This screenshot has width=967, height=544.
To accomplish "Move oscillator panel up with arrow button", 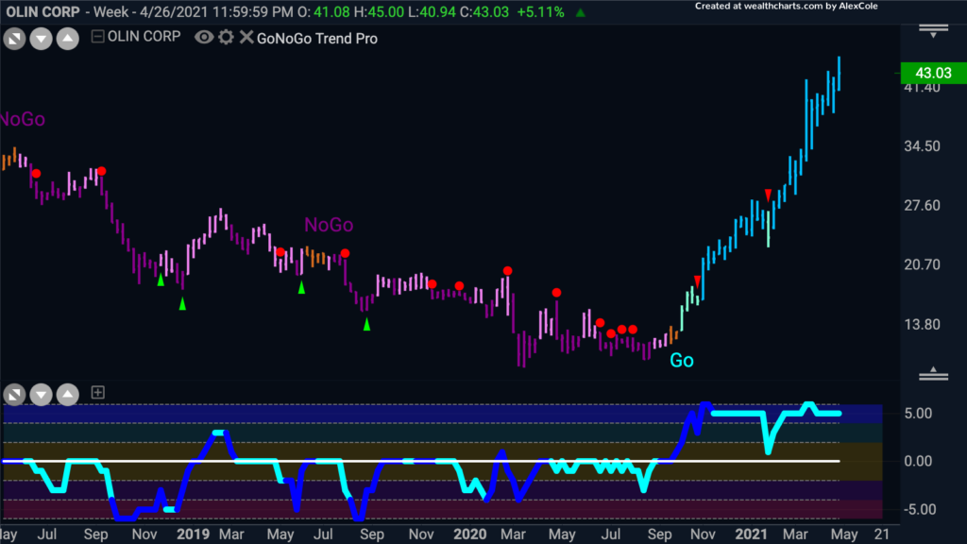I will click(68, 394).
